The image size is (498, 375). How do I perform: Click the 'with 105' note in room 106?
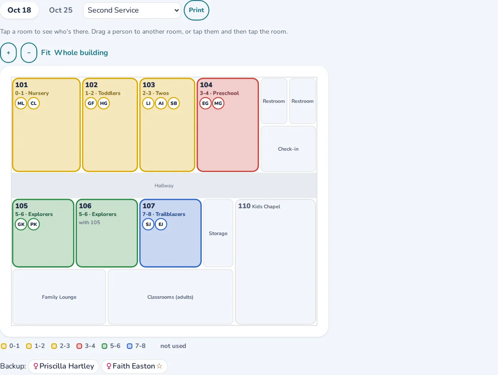tap(89, 222)
